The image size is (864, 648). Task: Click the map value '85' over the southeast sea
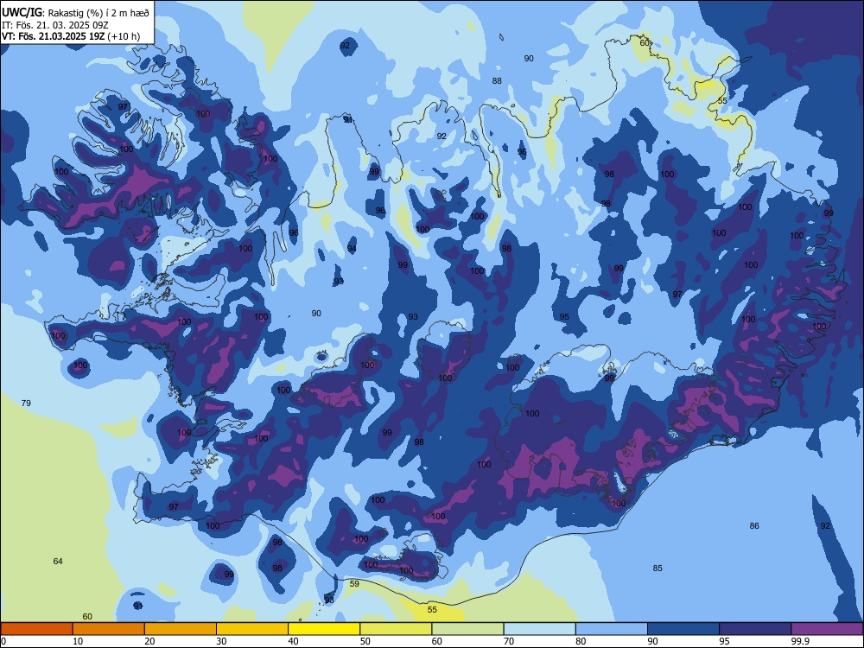pos(658,569)
